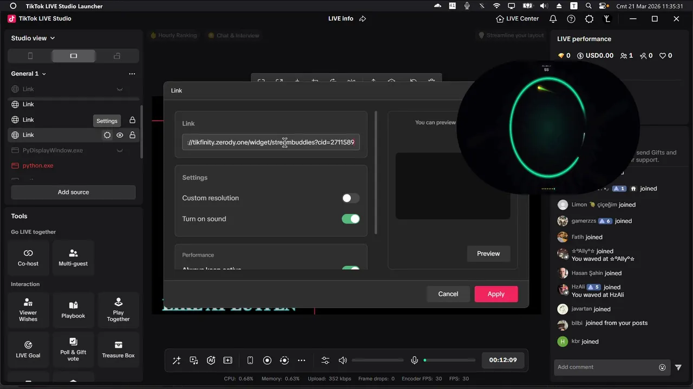Show the hidden first Link source
693x389 pixels.
pos(120,89)
